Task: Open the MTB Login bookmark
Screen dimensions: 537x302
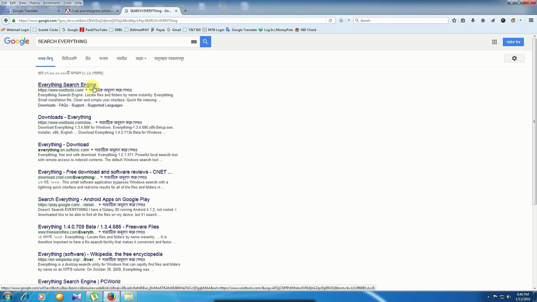Action: [213, 30]
